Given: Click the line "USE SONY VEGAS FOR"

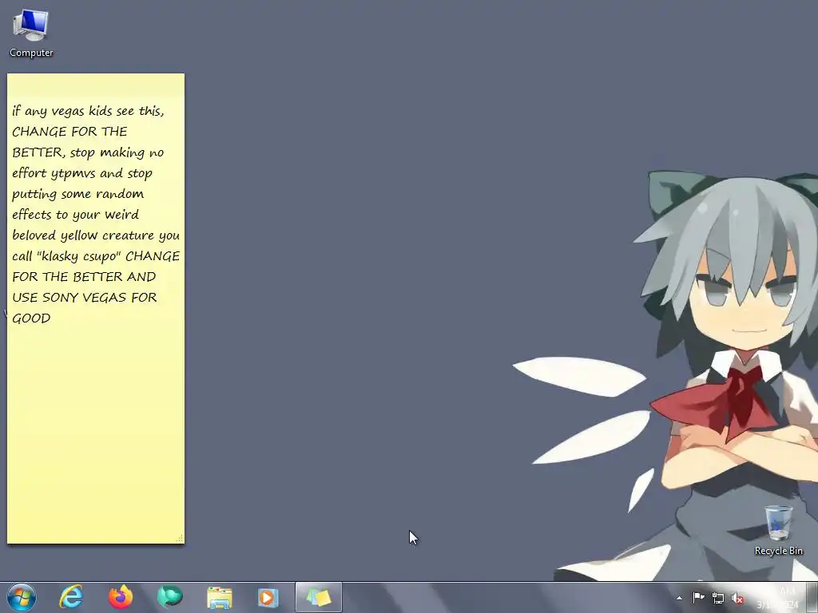Looking at the screenshot, I should click(85, 298).
